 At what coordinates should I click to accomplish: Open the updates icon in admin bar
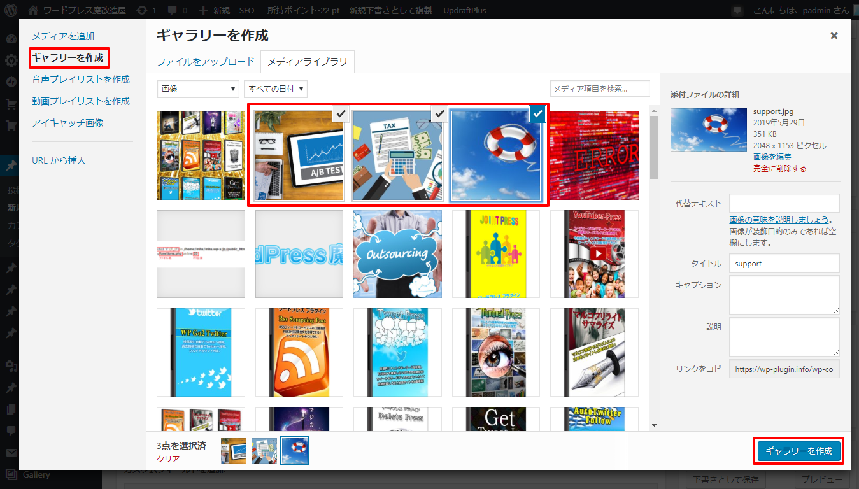click(141, 10)
